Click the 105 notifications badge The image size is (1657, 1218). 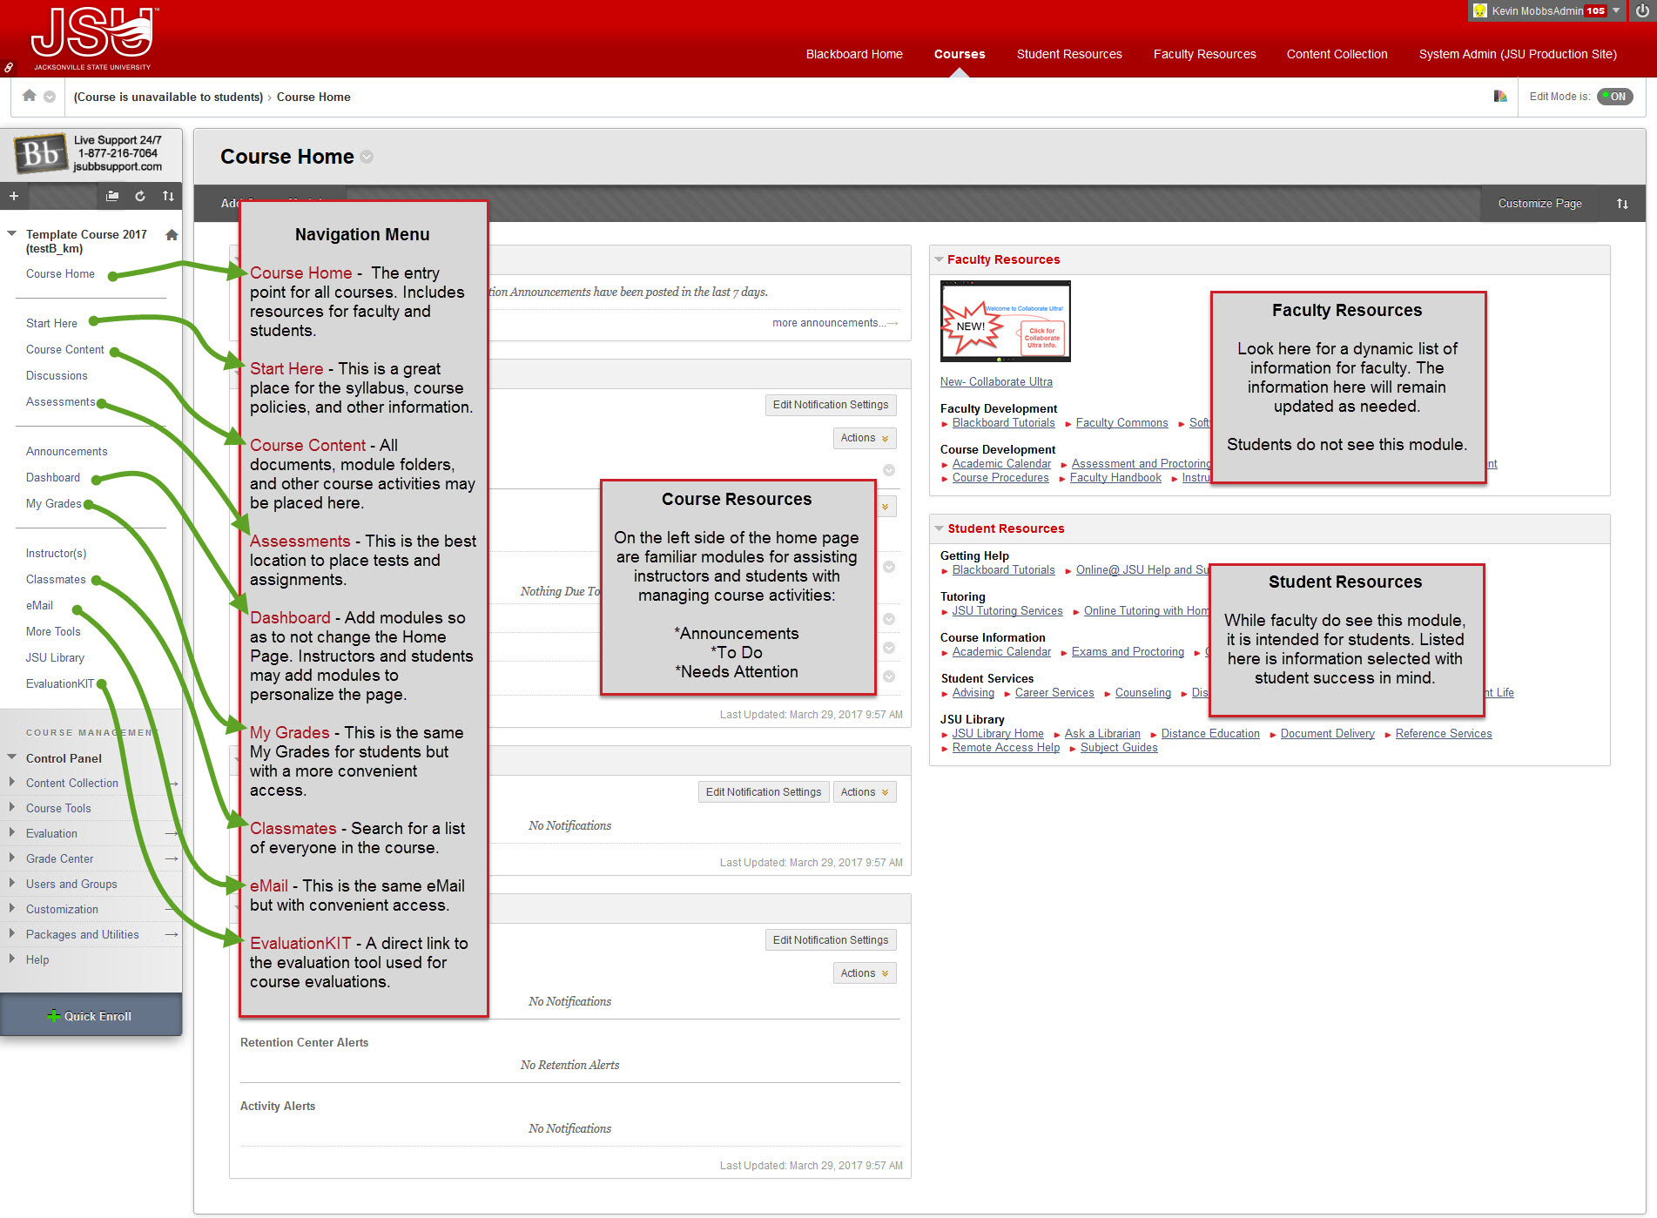tap(1595, 11)
